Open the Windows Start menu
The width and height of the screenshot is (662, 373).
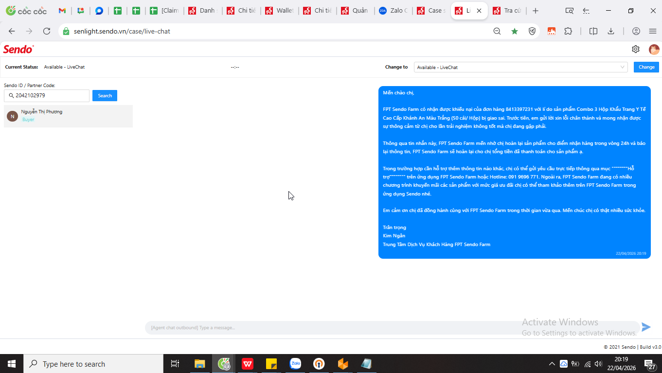coord(12,364)
